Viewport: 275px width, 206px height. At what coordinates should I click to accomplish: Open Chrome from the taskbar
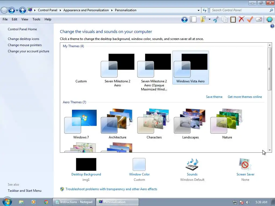46,202
